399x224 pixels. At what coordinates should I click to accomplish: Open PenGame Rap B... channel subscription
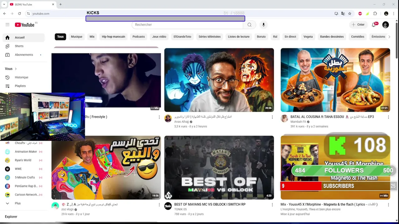24,186
